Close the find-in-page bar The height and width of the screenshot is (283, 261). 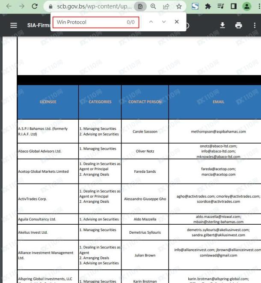pyautogui.click(x=177, y=22)
